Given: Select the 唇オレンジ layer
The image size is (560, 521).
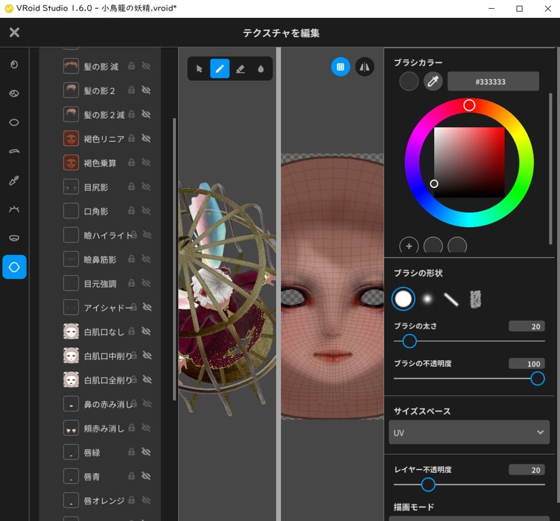Looking at the screenshot, I should point(104,500).
